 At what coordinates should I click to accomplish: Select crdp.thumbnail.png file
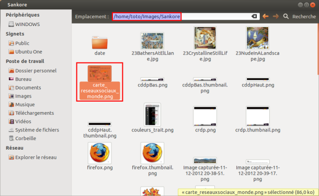(x=258, y=119)
